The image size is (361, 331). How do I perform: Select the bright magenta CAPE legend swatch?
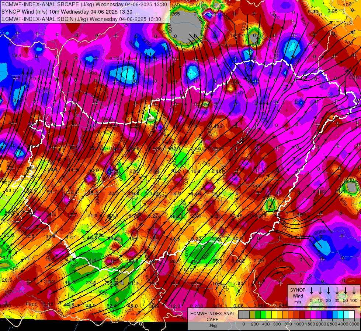click(313, 315)
